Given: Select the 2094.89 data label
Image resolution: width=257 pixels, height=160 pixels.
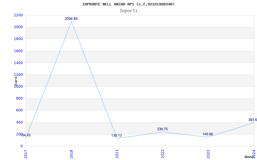Looking at the screenshot, I should pos(71,19).
